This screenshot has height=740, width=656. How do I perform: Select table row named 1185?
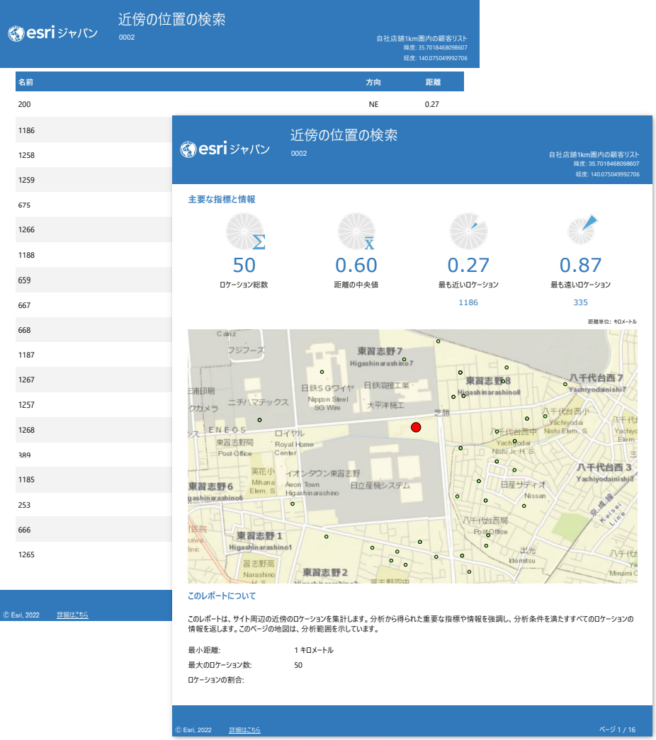(x=94, y=479)
